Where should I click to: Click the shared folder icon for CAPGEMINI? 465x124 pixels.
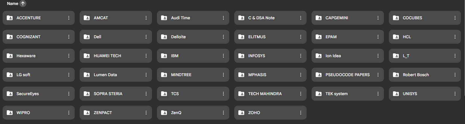[x=319, y=18]
